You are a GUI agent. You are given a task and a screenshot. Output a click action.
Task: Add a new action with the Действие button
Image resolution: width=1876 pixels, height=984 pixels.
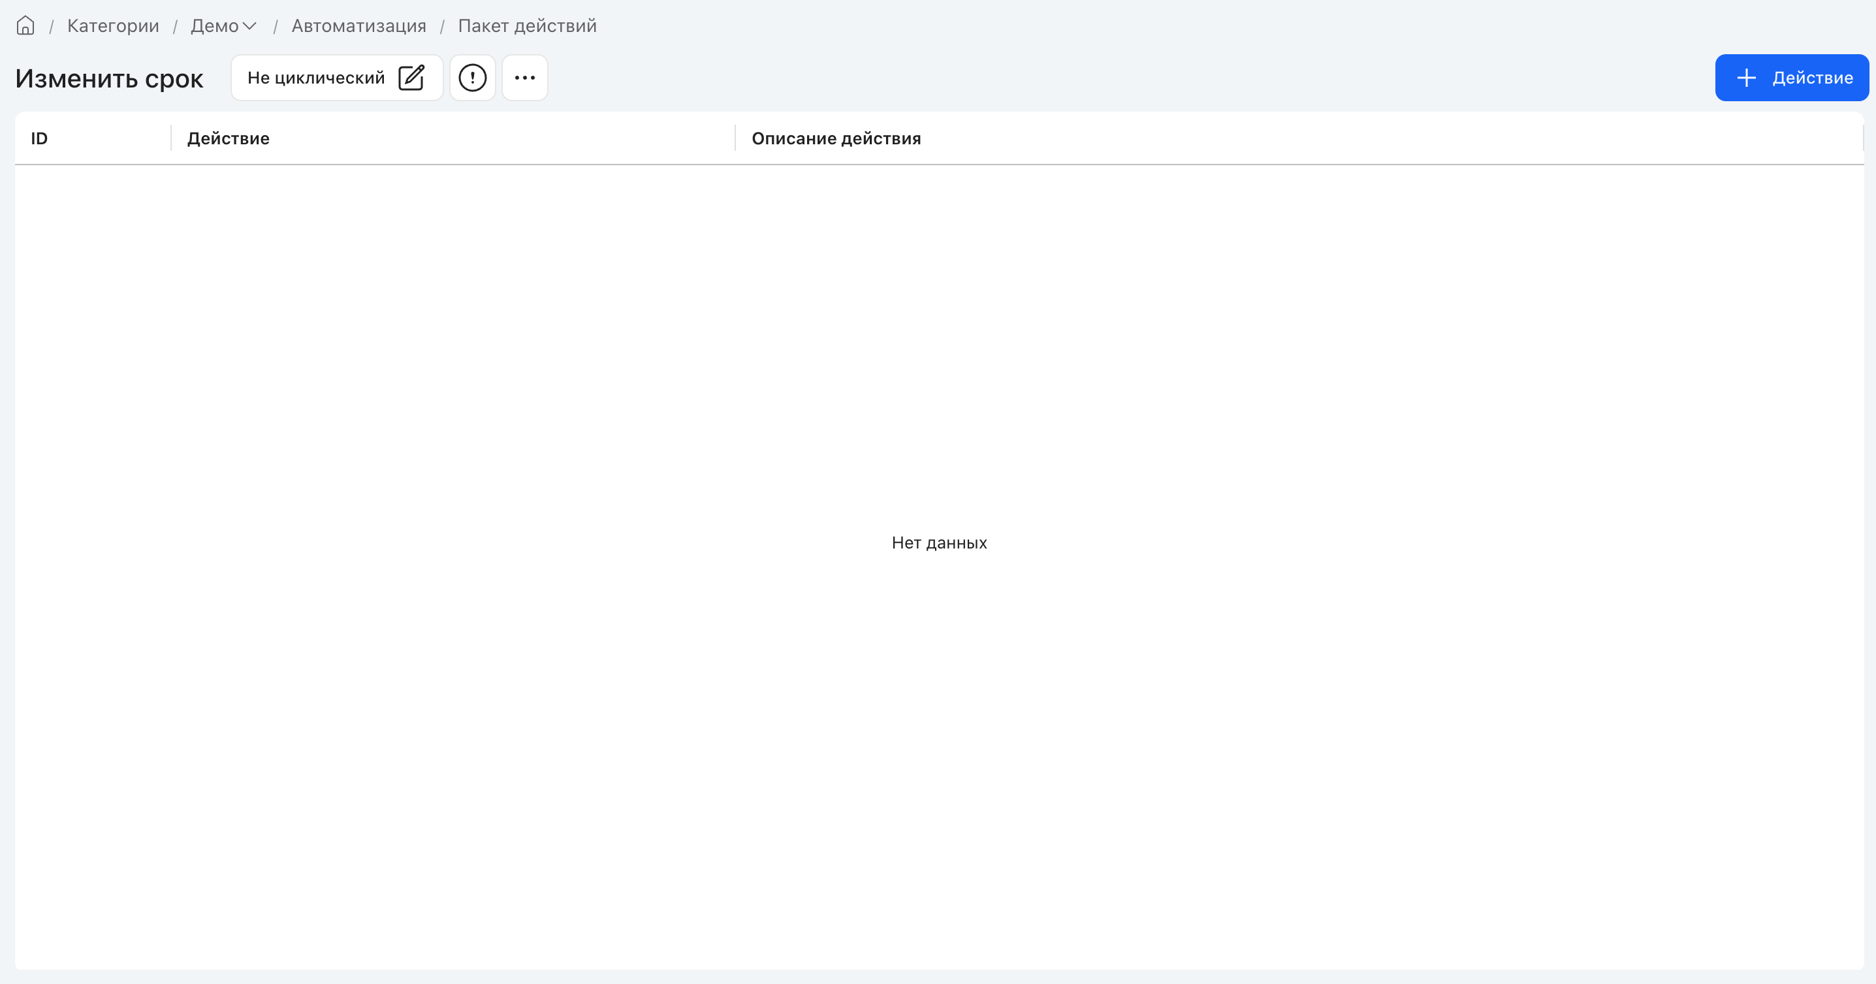tap(1792, 77)
